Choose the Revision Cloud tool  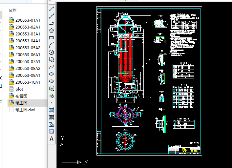[52, 59]
